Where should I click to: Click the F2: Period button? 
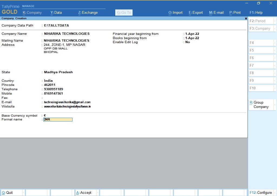pyautogui.click(x=261, y=21)
